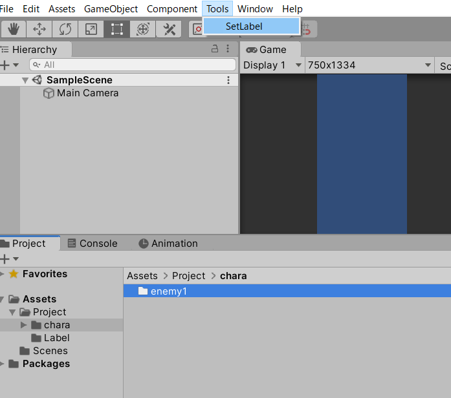451x398 pixels.
Task: Select the Rect tool
Action: 116,29
